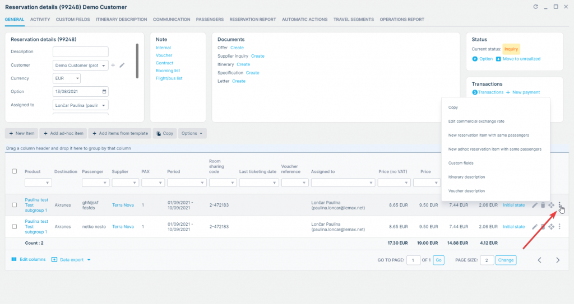Edit the netko nesto reservation item
The image size is (574, 304).
(534, 227)
